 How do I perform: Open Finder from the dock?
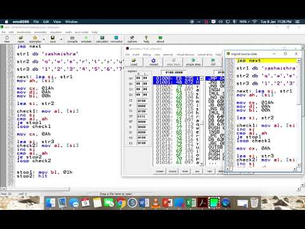[x=50, y=203]
